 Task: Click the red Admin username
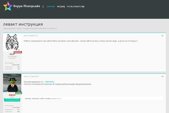tap(12, 95)
